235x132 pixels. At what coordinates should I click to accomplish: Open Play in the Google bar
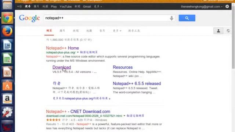coord(54,7)
